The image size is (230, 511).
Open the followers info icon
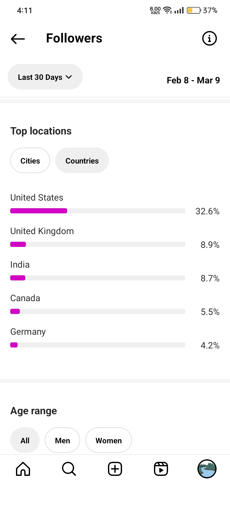[x=210, y=39]
